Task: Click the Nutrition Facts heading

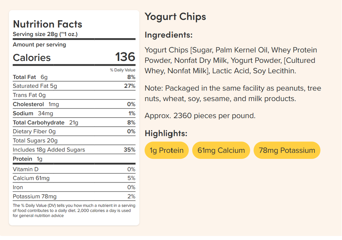Action: pos(47,24)
